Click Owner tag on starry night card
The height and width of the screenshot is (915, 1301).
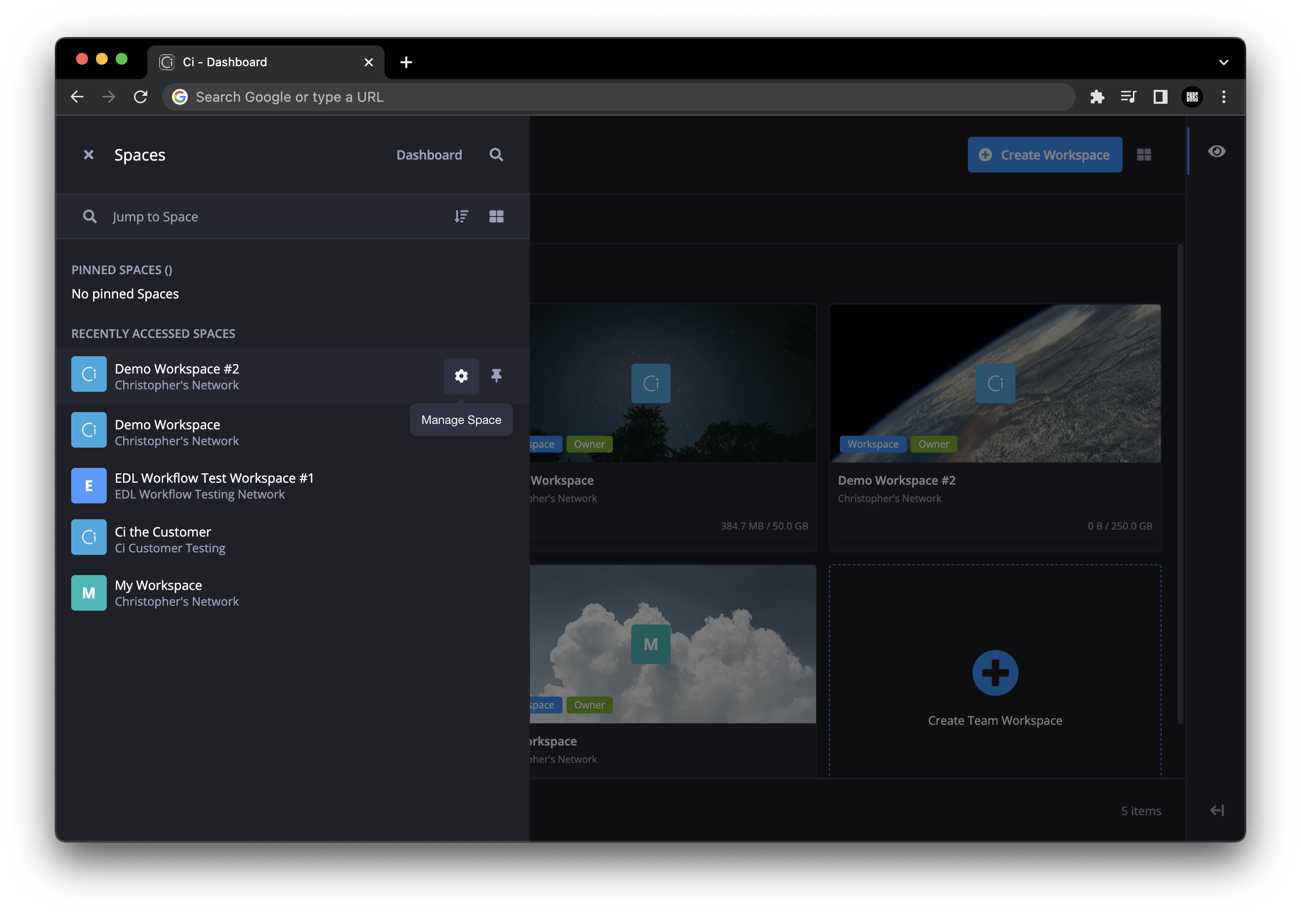click(x=589, y=444)
